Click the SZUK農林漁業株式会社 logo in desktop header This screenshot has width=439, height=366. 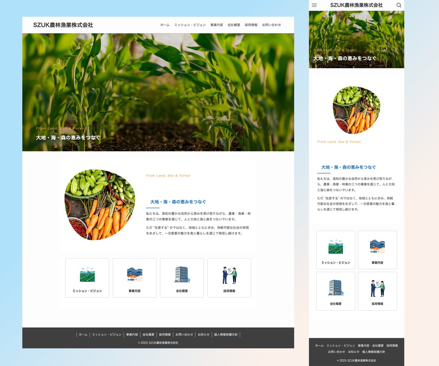point(63,25)
